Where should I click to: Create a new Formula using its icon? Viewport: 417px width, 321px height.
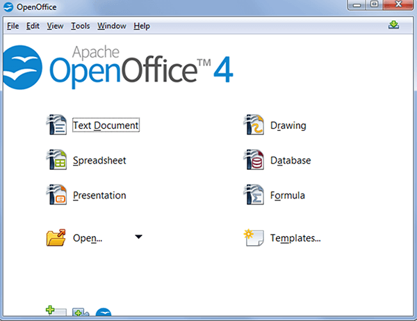254,195
